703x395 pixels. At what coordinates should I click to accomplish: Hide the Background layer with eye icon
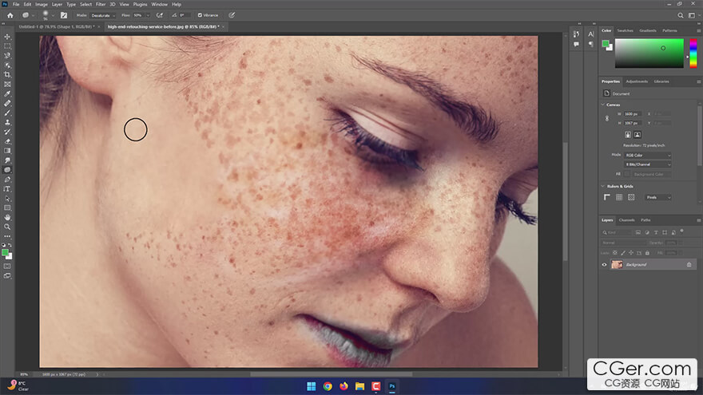tap(604, 264)
